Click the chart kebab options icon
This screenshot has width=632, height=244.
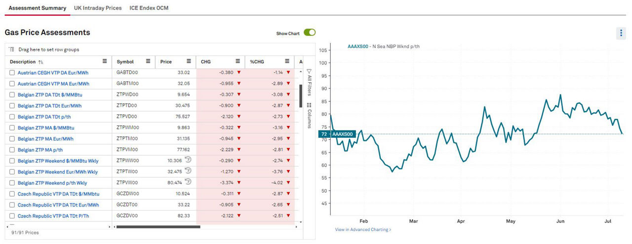621,33
